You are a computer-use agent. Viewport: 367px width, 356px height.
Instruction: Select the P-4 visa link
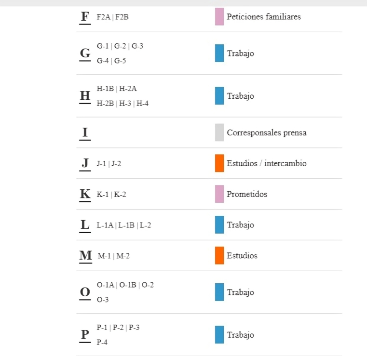click(x=102, y=342)
